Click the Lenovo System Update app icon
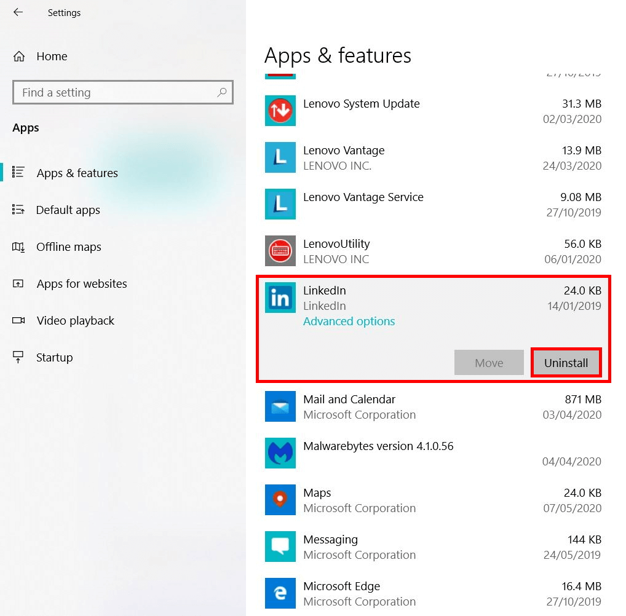This screenshot has height=616, width=626. click(280, 111)
